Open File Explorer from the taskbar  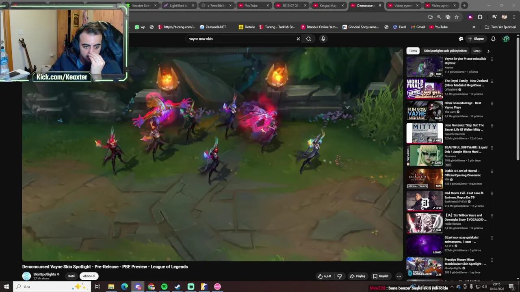(x=111, y=287)
